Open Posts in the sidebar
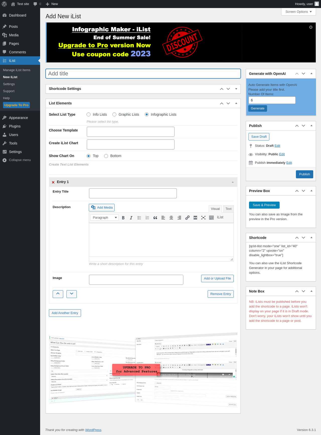321x435 pixels. (20, 27)
